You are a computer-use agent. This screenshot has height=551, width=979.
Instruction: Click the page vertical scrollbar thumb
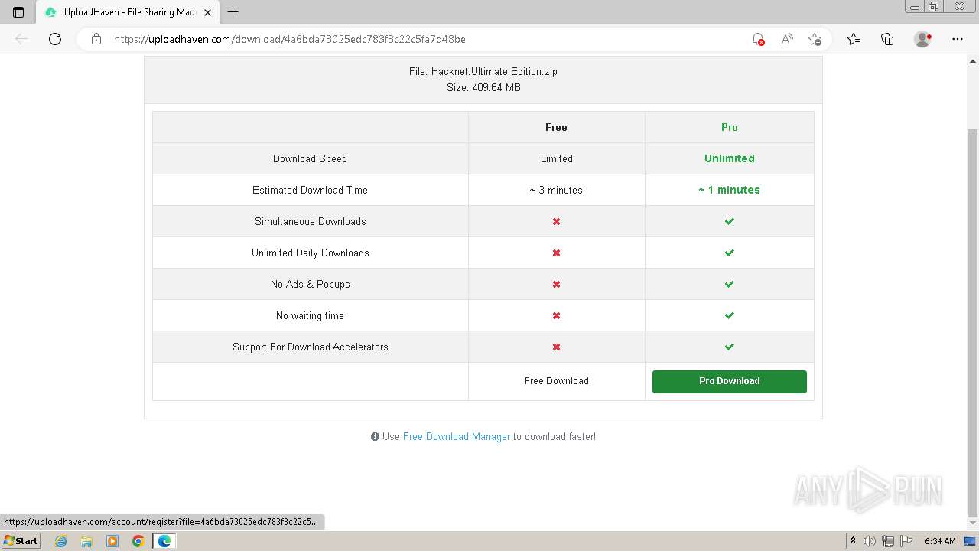point(973,321)
